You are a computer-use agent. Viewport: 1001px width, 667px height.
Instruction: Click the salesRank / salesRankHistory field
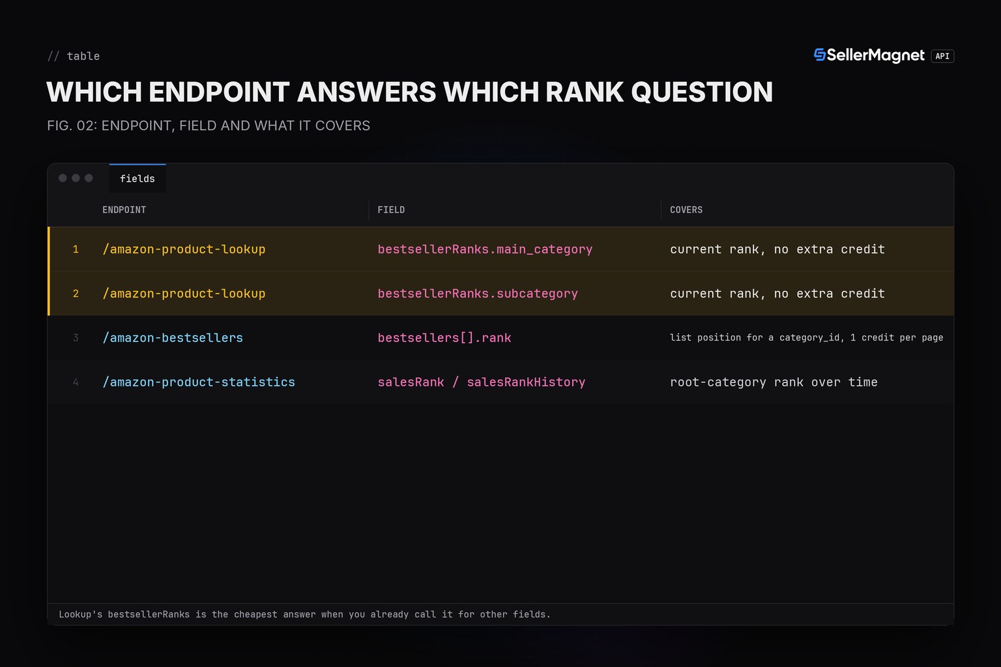point(482,382)
